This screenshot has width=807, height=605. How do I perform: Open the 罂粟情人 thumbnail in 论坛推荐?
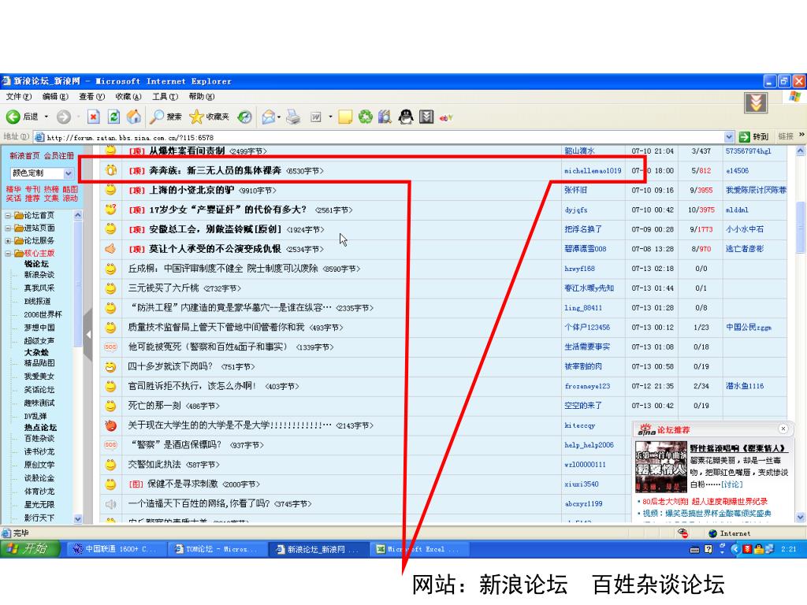[661, 467]
